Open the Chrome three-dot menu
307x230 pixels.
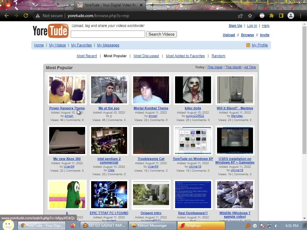coord(300,16)
